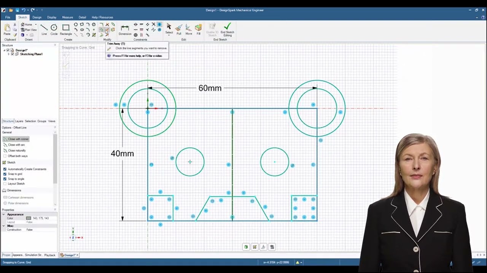Collapse the General options section
This screenshot has width=487, height=273.
(7, 132)
